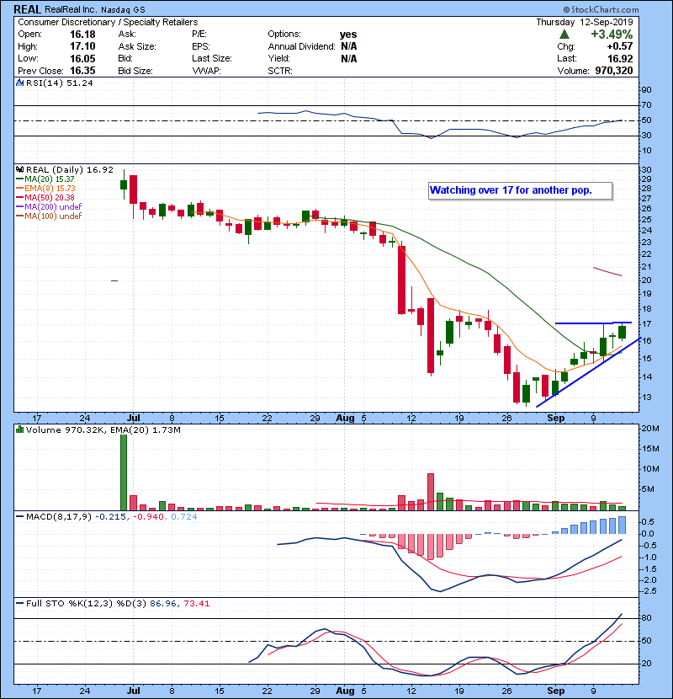Click the volume bars icon beside Volume label

click(19, 430)
